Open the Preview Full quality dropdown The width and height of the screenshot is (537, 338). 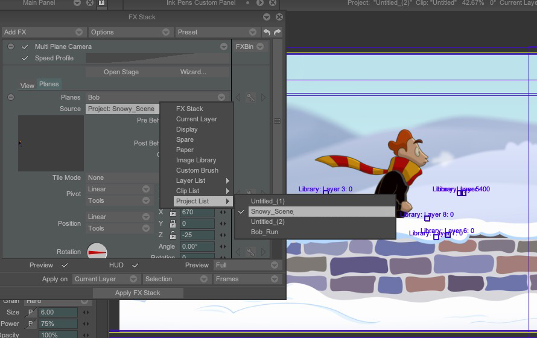pyautogui.click(x=247, y=266)
